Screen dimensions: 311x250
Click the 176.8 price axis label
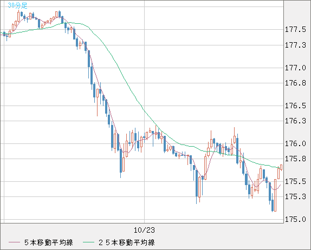click(295, 83)
